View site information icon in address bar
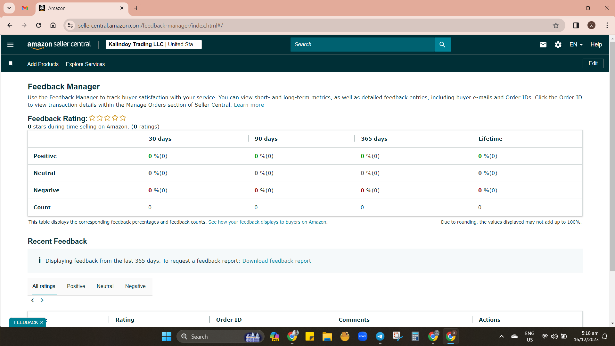Image resolution: width=615 pixels, height=346 pixels. click(x=70, y=25)
